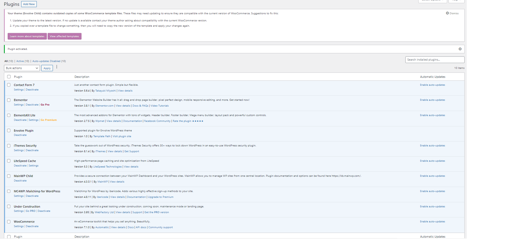This screenshot has width=508, height=249.
Task: Open Elementor Video Tutorials link
Action: 160,106
